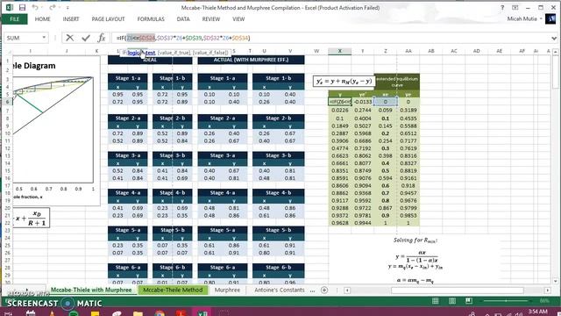Open File Explorer folder in taskbar
The width and height of the screenshot is (561, 316).
138,313
